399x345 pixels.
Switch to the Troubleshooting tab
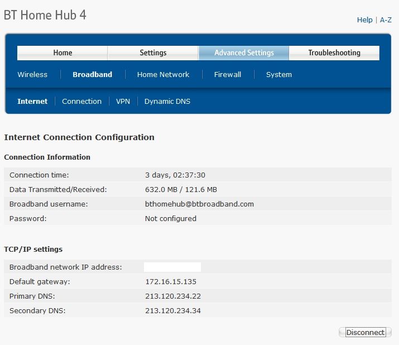pyautogui.click(x=334, y=53)
